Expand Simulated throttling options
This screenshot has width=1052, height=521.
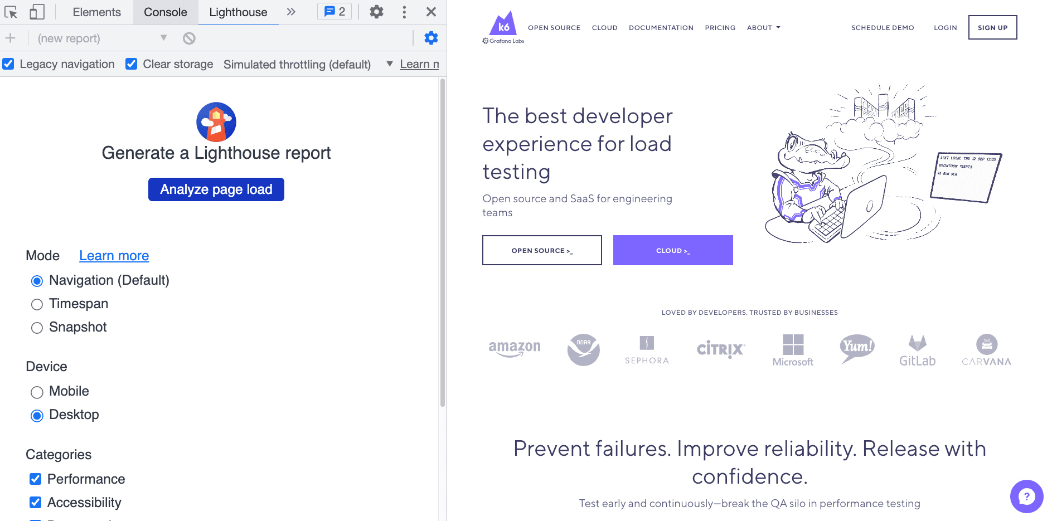tap(389, 64)
